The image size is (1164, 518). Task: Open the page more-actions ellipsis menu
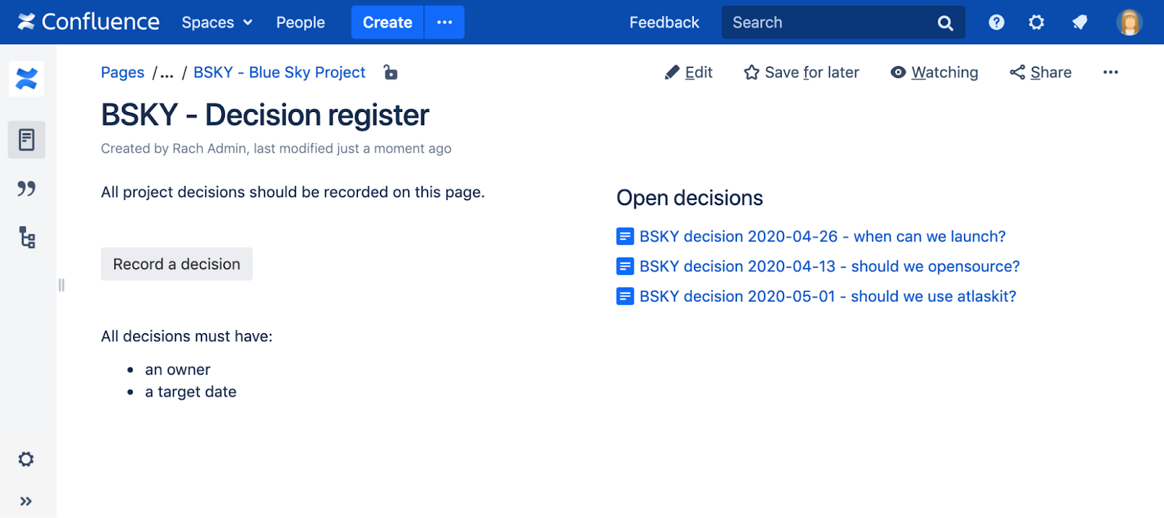(1110, 72)
